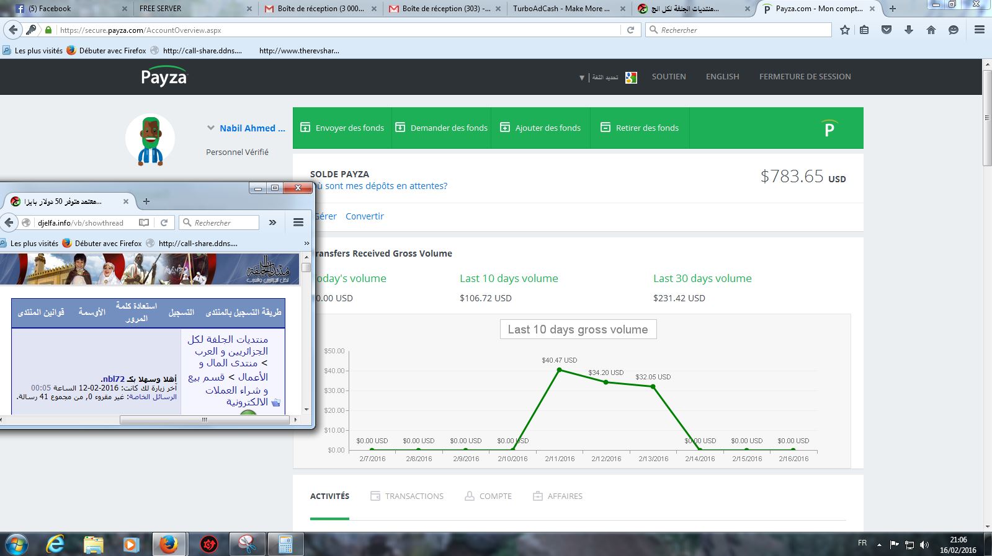Image resolution: width=992 pixels, height=556 pixels.
Task: Click Rechercher search box in djelfa.info window
Action: click(219, 223)
